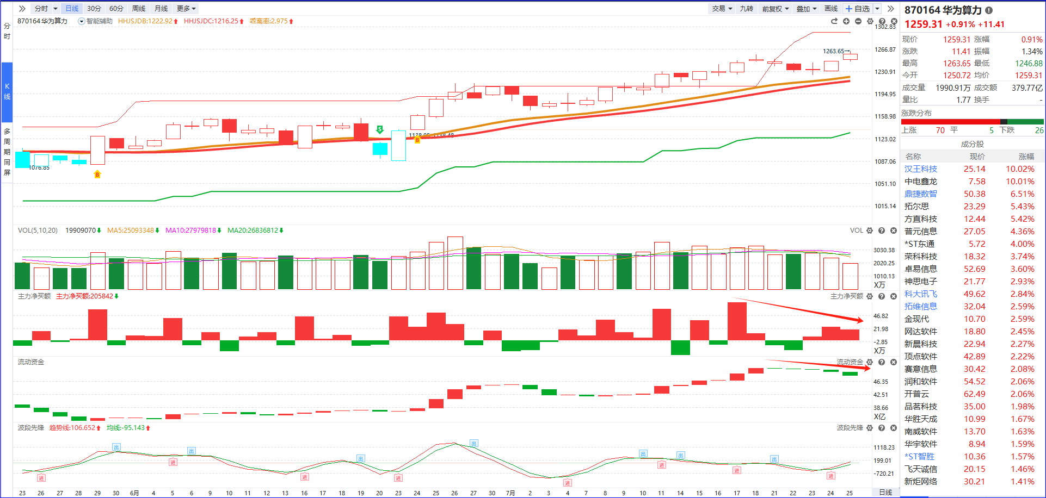This screenshot has width=1046, height=498.
Task: Zoom in the K-line chart with plus icon
Action: [x=846, y=21]
